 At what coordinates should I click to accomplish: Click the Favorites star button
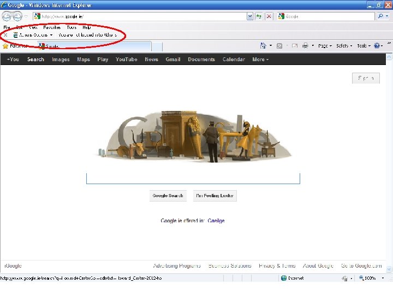click(15, 46)
